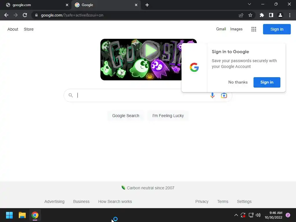The height and width of the screenshot is (222, 296).
Task: Open the Chrome profile avatar
Action: 280,15
